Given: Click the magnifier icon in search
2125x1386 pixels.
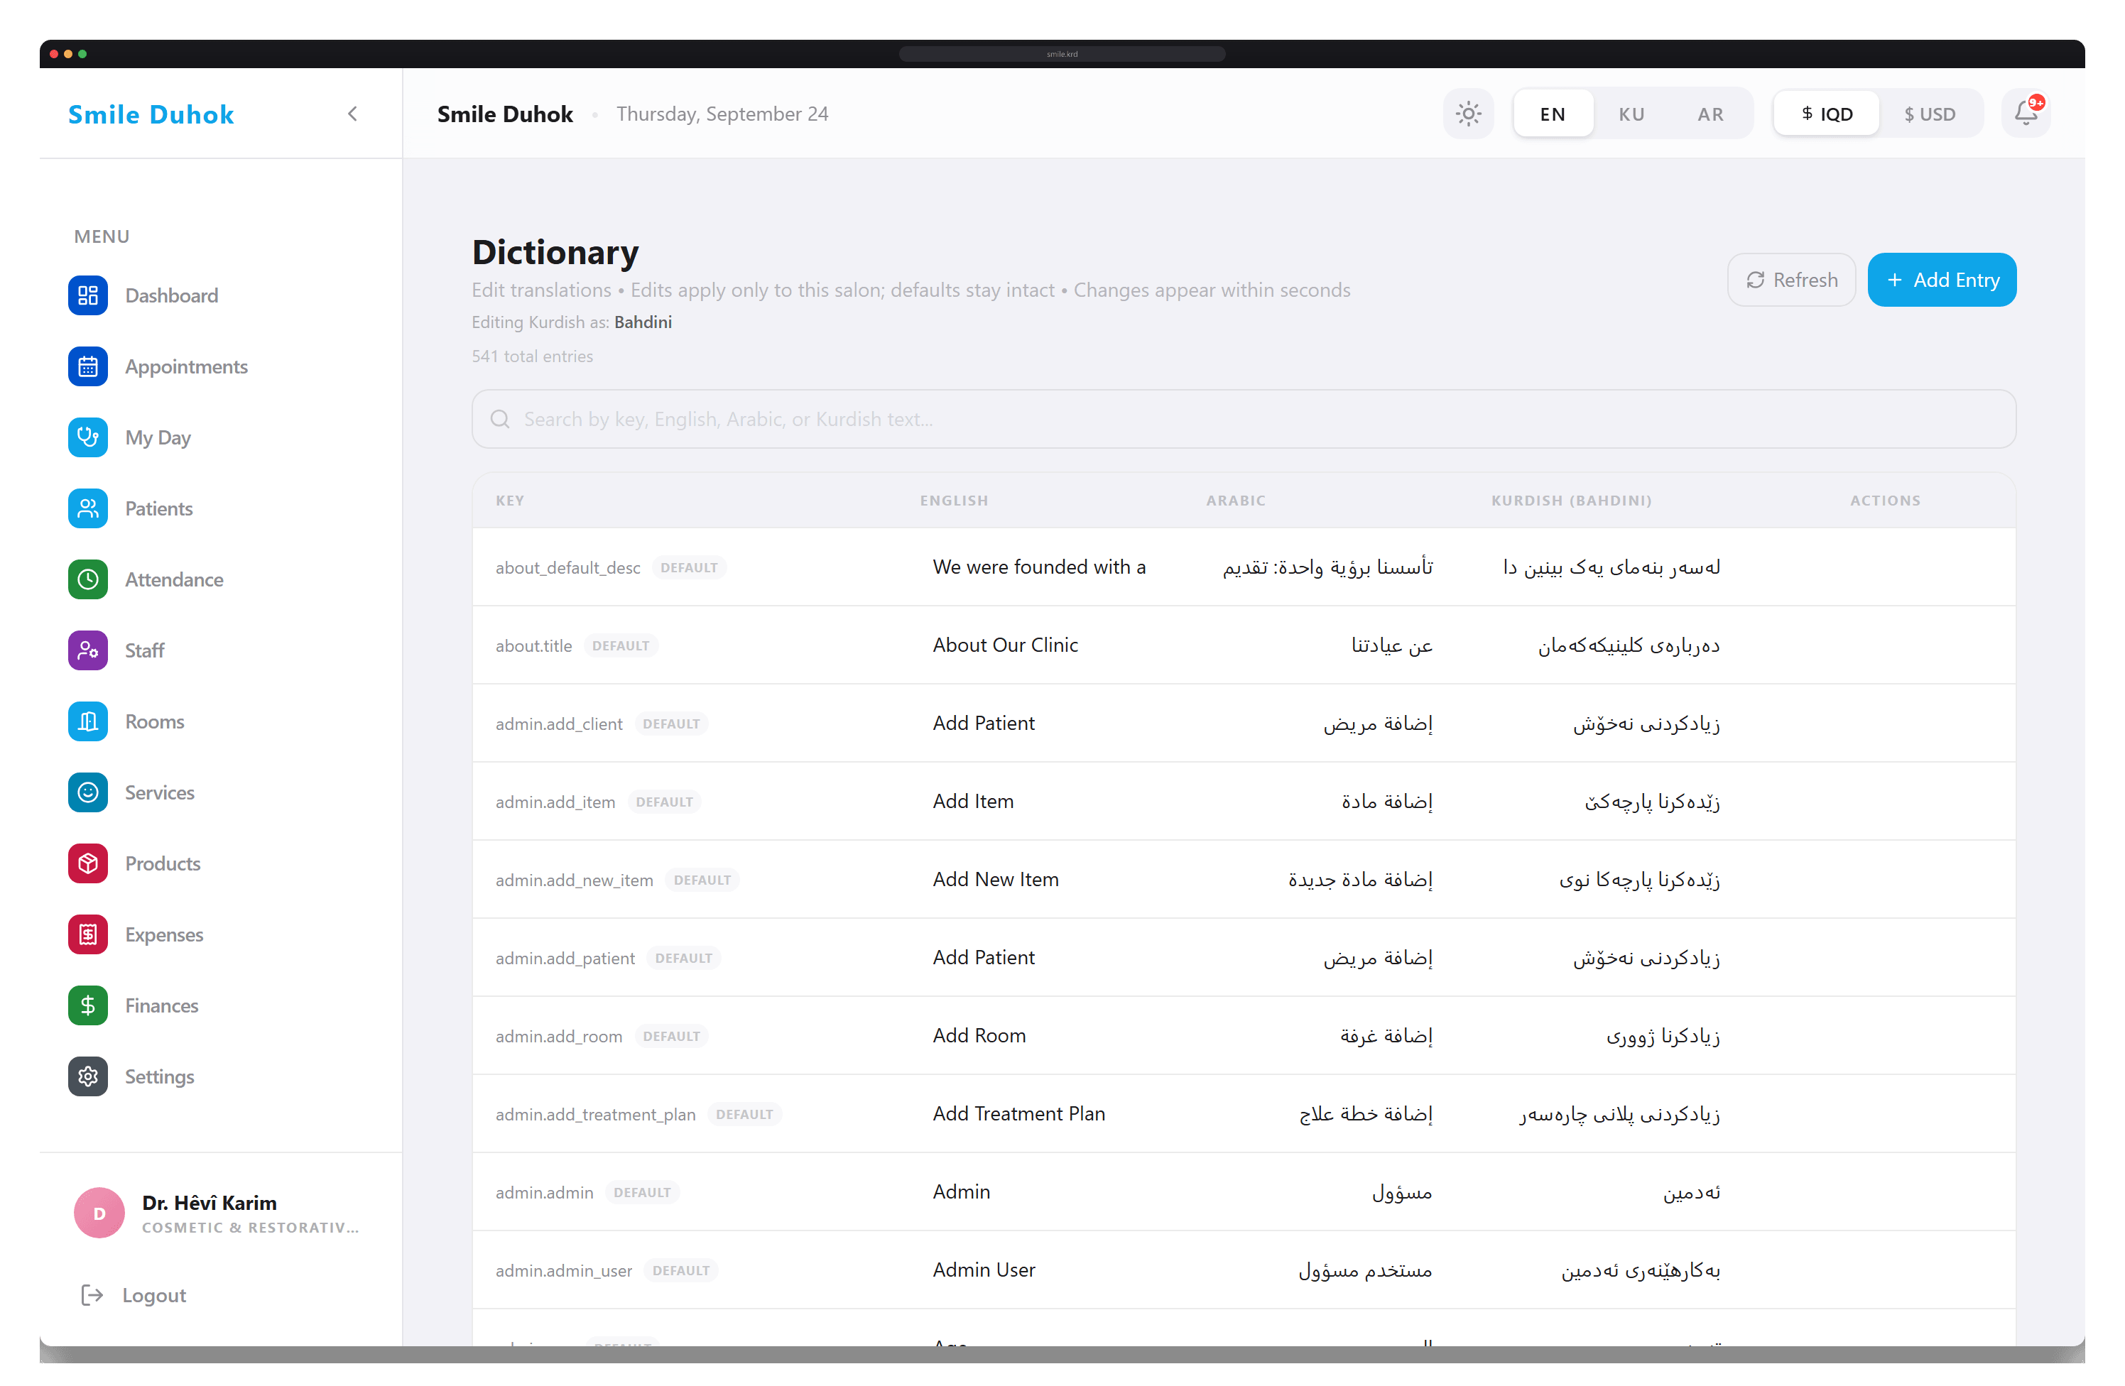Looking at the screenshot, I should click(500, 418).
